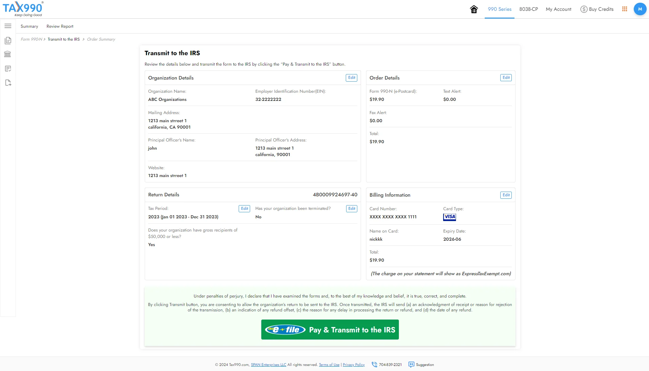Open the 990 Series menu
Image resolution: width=649 pixels, height=371 pixels.
pos(499,9)
